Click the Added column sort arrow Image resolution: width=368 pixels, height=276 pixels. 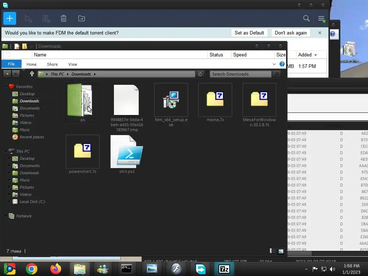point(316,55)
